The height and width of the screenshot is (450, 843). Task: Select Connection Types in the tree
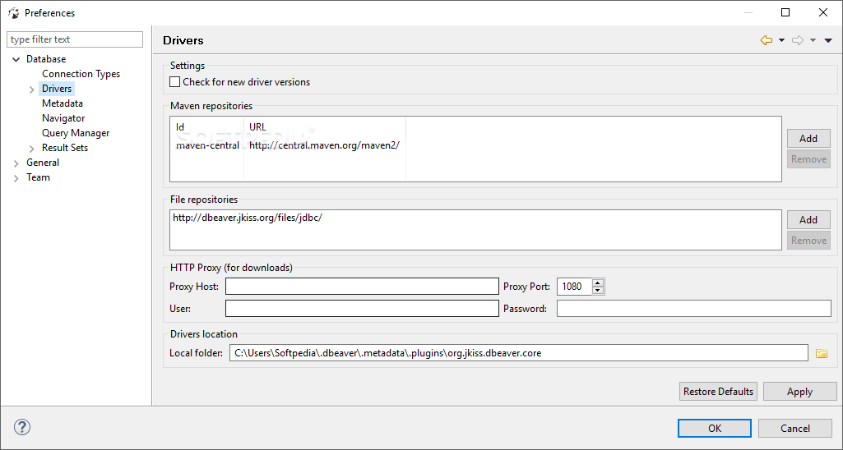coord(81,74)
